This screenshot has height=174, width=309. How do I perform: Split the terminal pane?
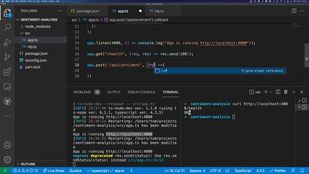[278, 92]
